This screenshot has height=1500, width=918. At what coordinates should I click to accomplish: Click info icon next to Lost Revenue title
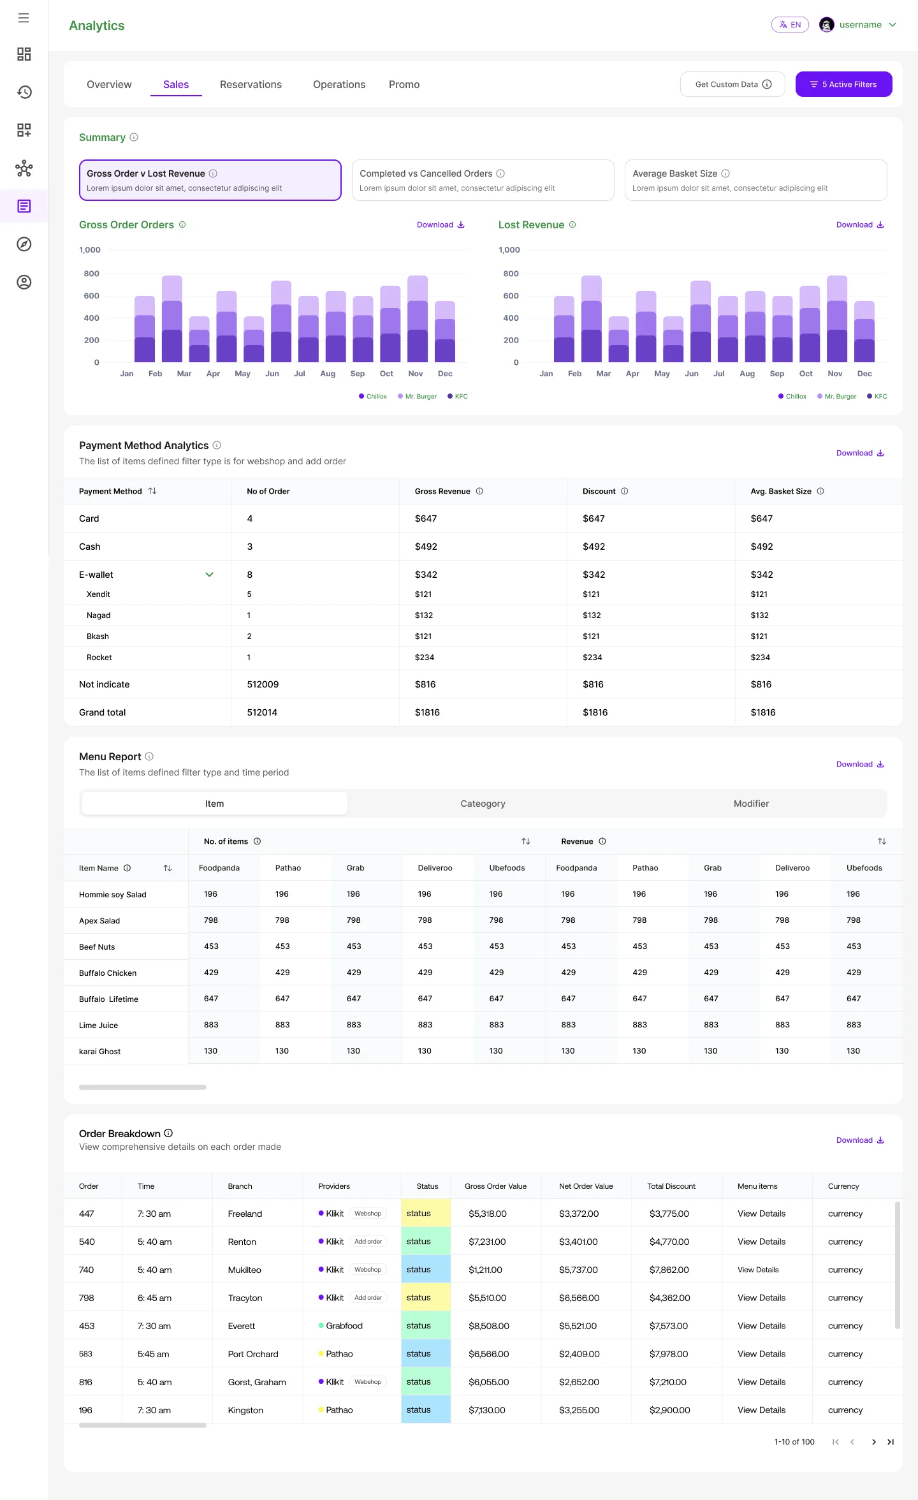[x=572, y=224]
